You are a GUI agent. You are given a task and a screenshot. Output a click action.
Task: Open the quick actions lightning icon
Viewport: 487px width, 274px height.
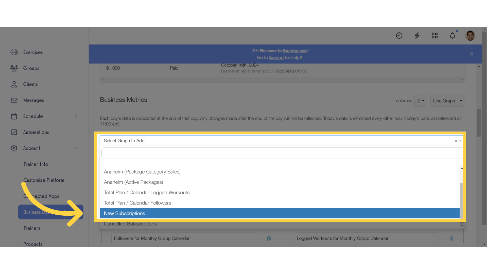point(417,36)
